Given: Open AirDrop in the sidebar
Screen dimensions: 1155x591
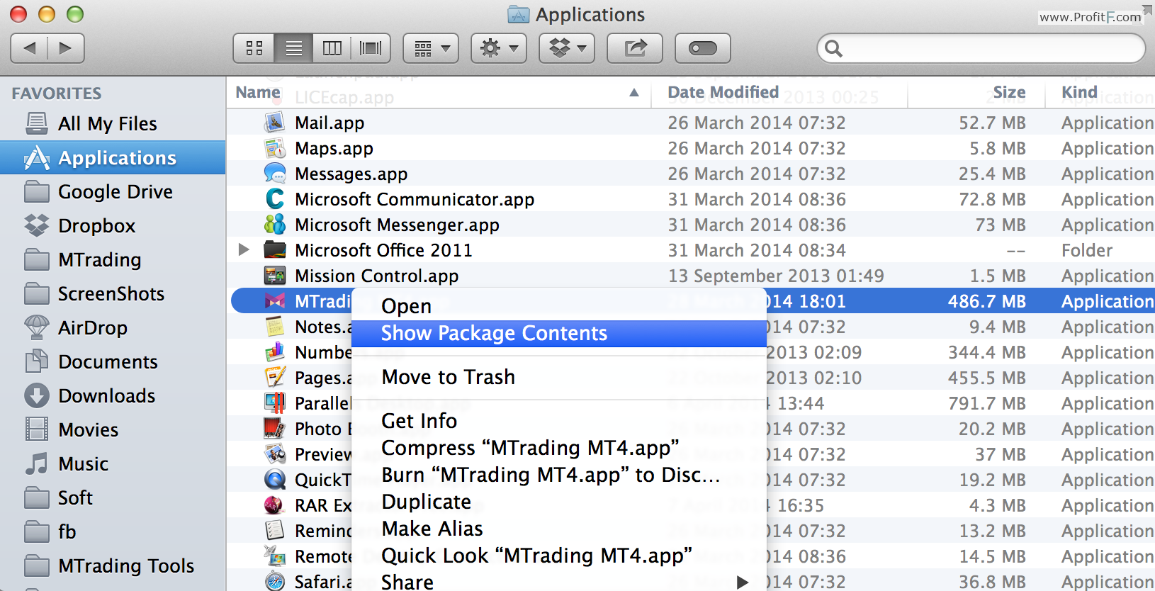Looking at the screenshot, I should click(92, 327).
